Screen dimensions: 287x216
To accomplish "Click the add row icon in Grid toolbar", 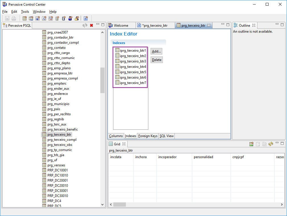I will [251, 144].
